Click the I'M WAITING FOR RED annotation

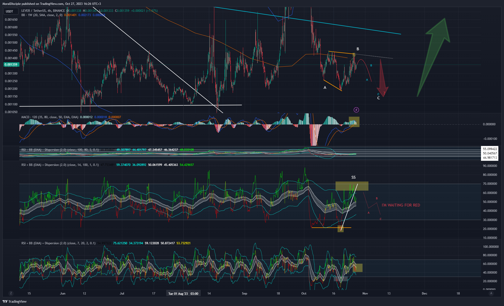[x=401, y=205]
